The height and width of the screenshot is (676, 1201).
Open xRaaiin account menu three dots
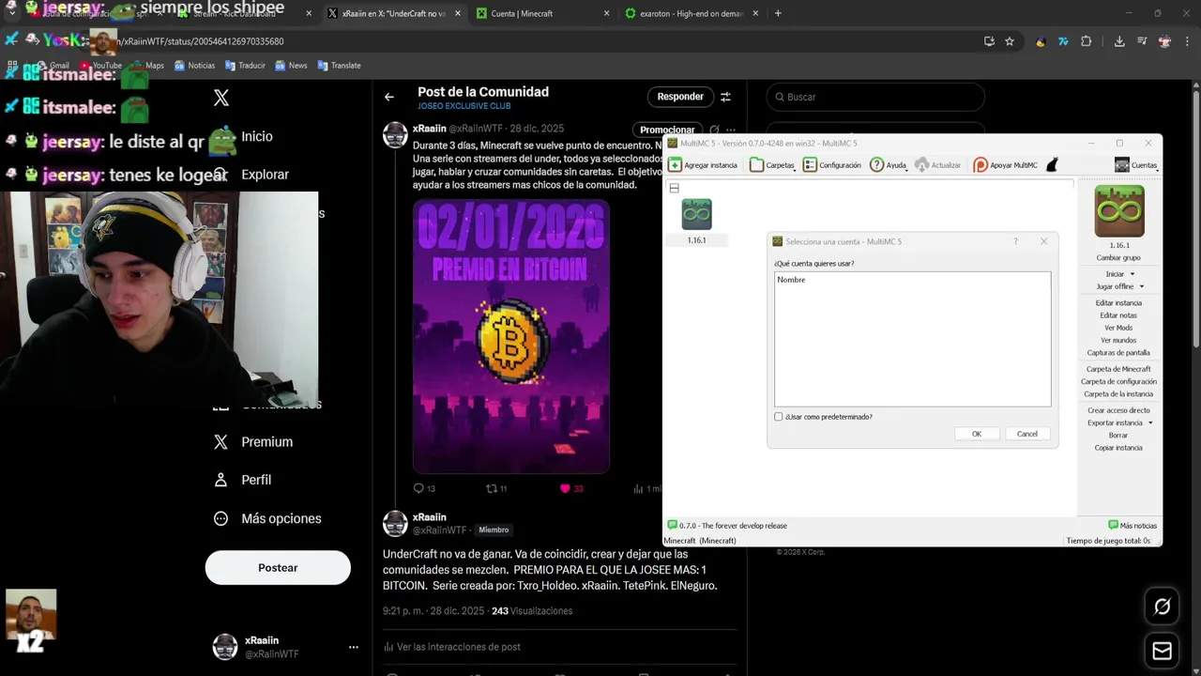(x=354, y=647)
